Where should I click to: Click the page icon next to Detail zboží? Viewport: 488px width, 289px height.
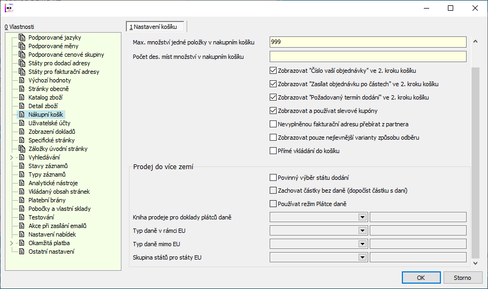pyautogui.click(x=22, y=106)
